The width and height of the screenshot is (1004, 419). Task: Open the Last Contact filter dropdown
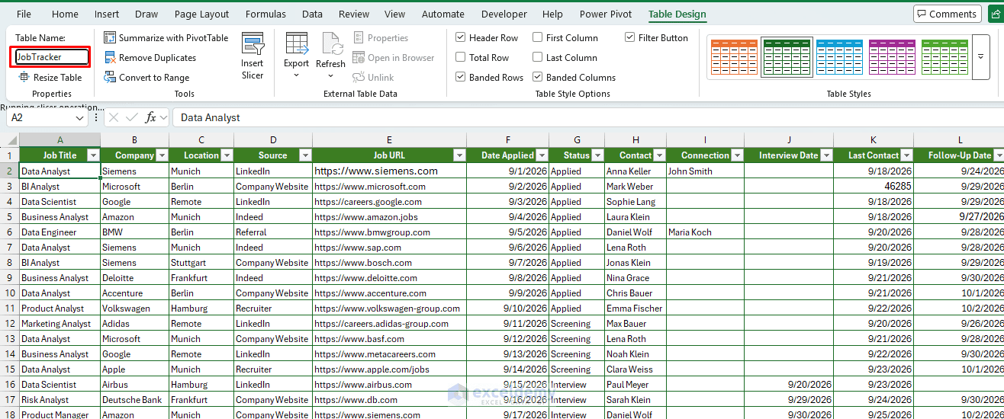pyautogui.click(x=906, y=155)
